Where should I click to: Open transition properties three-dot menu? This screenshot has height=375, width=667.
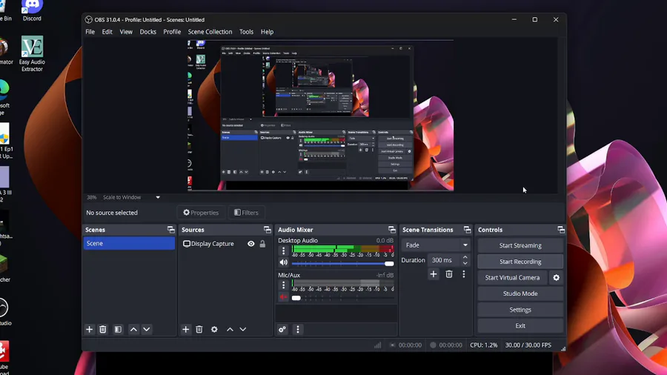pos(464,274)
